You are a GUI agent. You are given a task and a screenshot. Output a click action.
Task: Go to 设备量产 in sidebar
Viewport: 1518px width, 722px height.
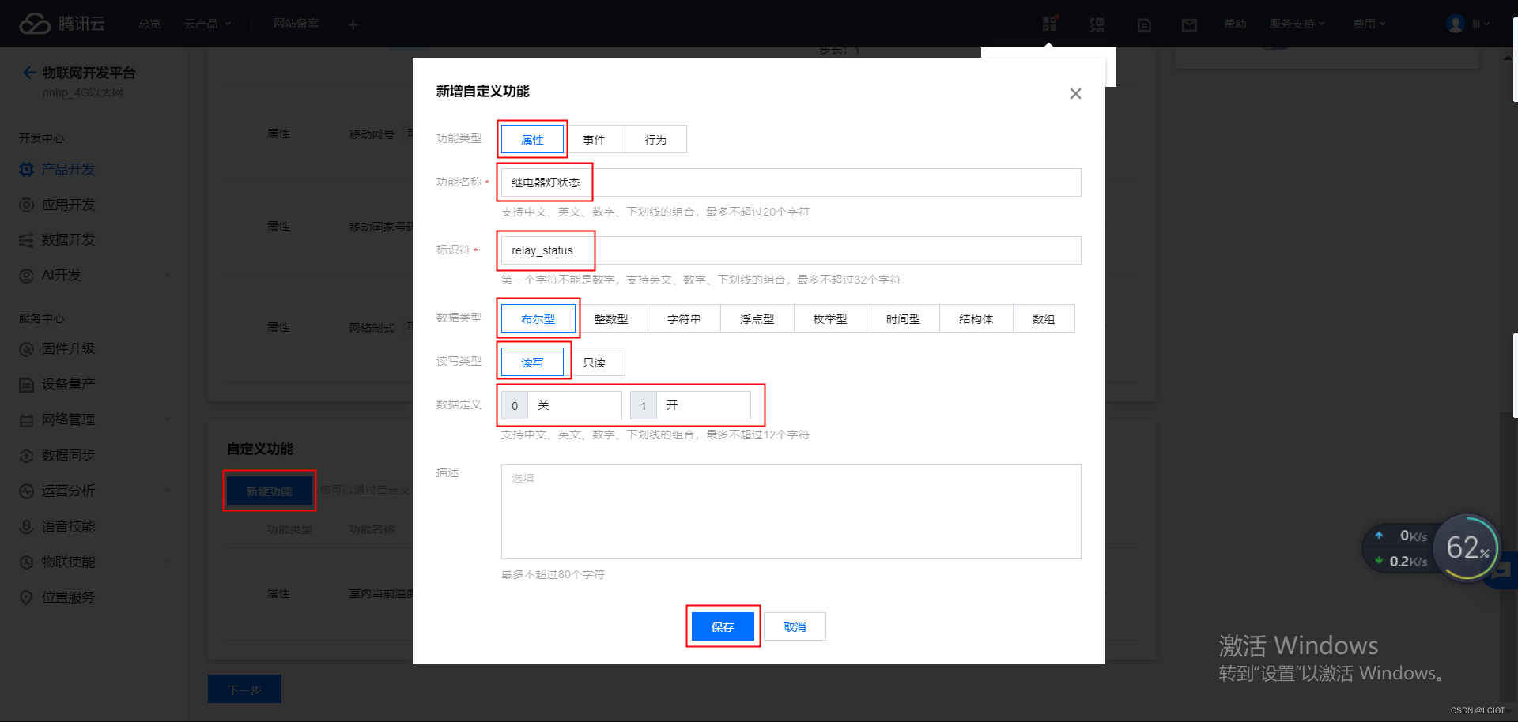point(68,384)
